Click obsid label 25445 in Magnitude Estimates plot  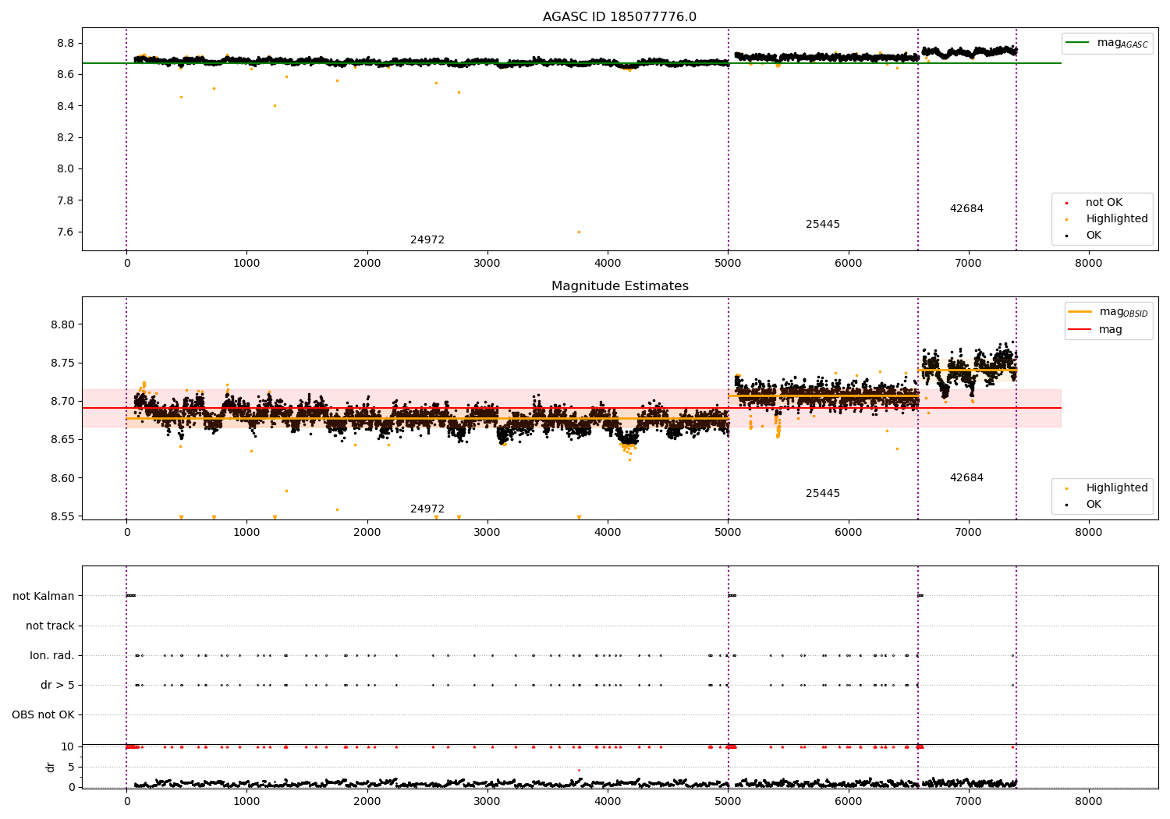click(823, 494)
